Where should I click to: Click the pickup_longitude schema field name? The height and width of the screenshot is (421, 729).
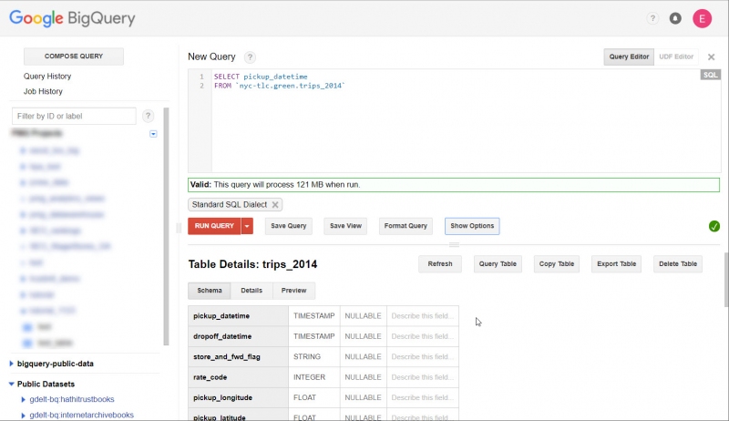coord(222,398)
